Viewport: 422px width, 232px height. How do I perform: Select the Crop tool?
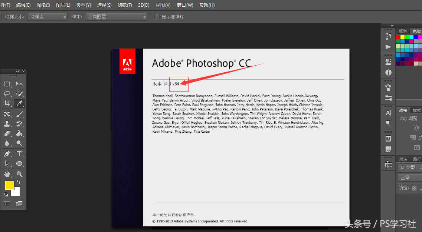[x=7, y=103]
